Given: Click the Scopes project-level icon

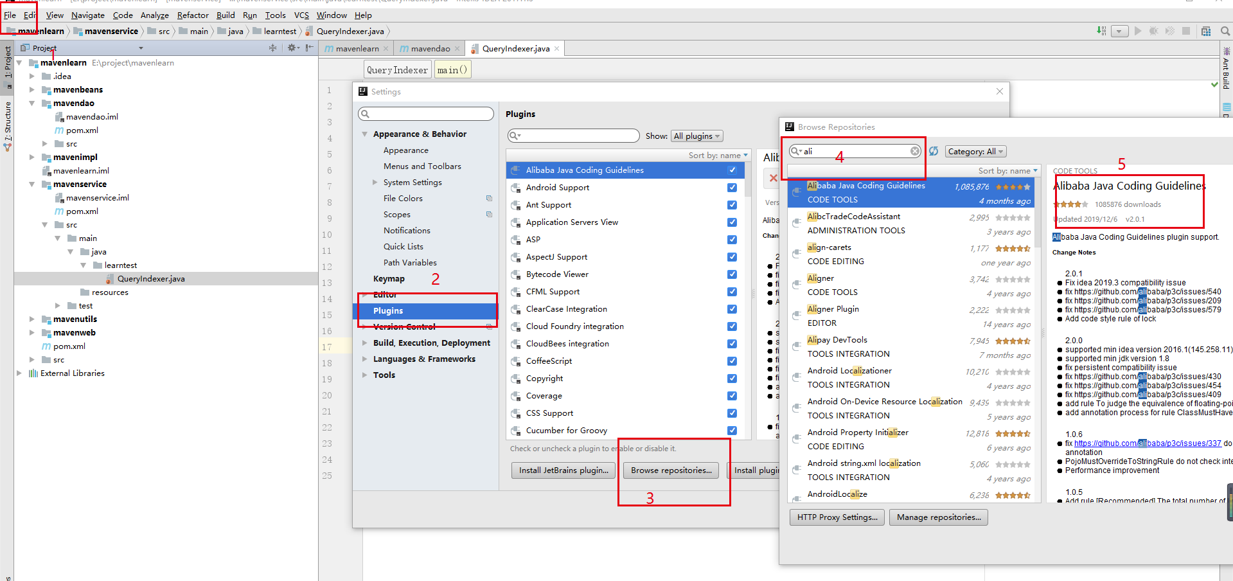Looking at the screenshot, I should pos(489,214).
